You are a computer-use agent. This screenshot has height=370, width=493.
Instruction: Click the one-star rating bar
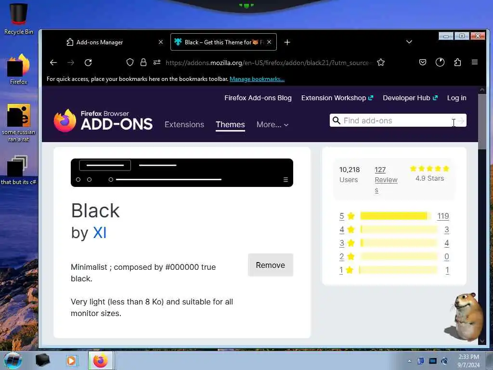398,270
